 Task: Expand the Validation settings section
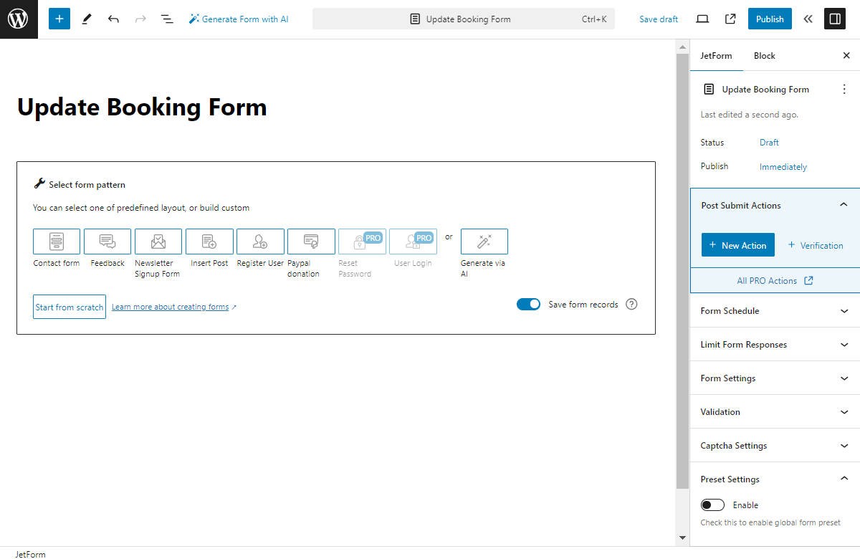(x=774, y=411)
